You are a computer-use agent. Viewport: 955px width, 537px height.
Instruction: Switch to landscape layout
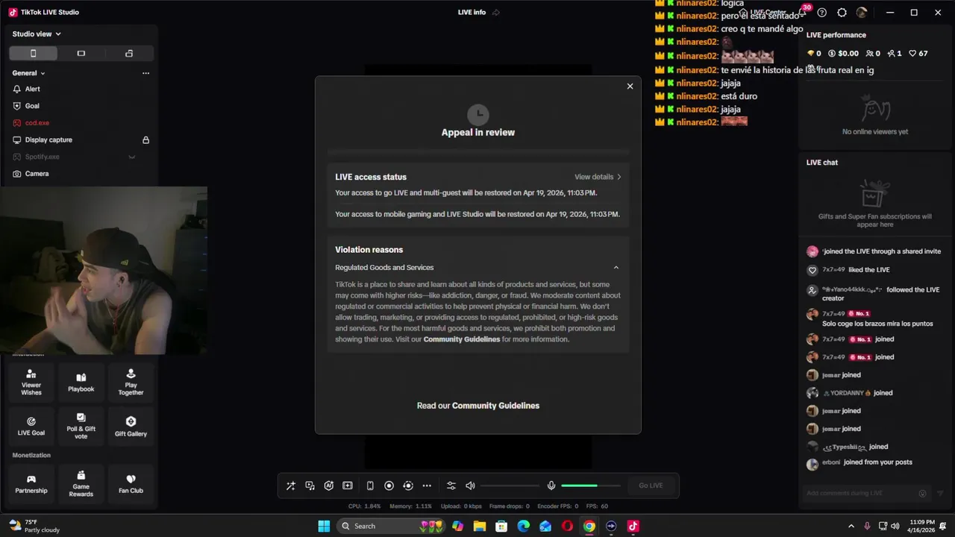click(81, 53)
